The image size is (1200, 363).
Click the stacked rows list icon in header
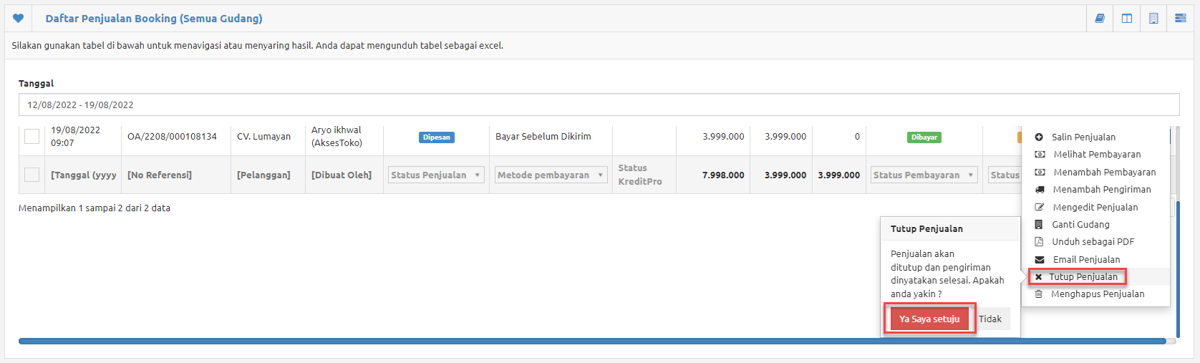pos(1181,18)
